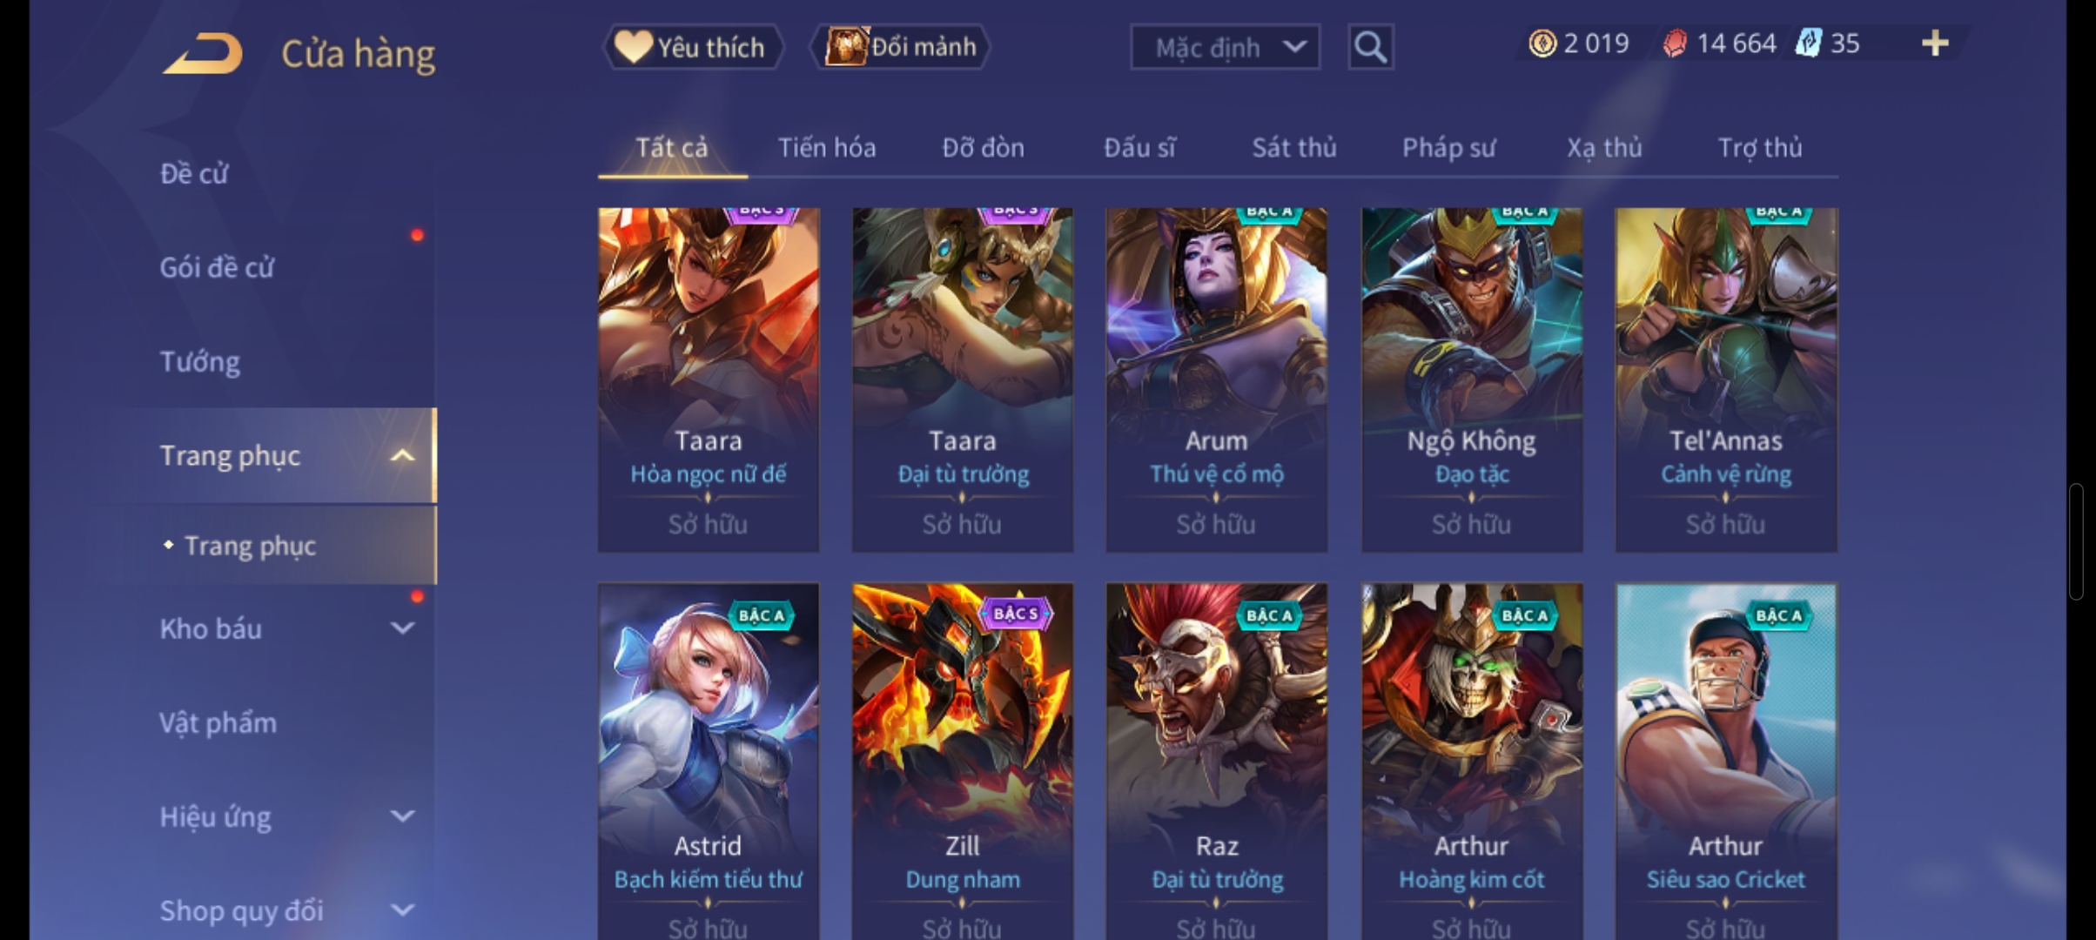
Task: Click the red ruby gem icon
Action: (1675, 44)
